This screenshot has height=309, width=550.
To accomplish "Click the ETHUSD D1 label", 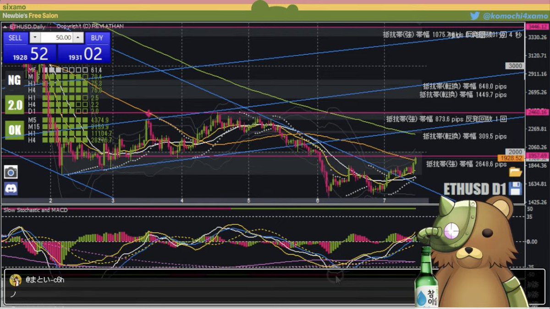I will point(475,189).
